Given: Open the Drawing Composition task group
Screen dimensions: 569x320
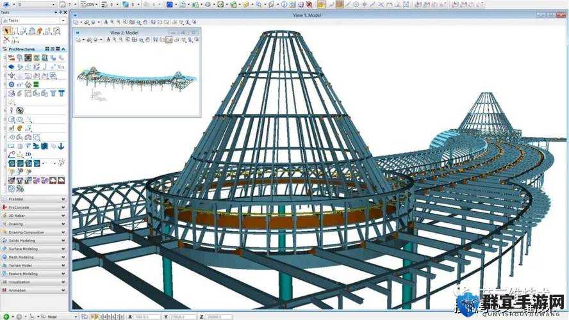Looking at the screenshot, I should pyautogui.click(x=34, y=232).
